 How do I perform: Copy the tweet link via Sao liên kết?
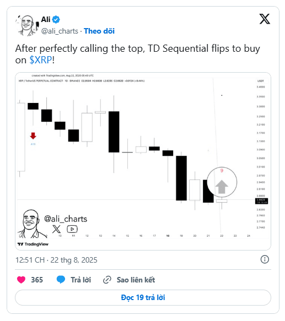tap(136, 280)
